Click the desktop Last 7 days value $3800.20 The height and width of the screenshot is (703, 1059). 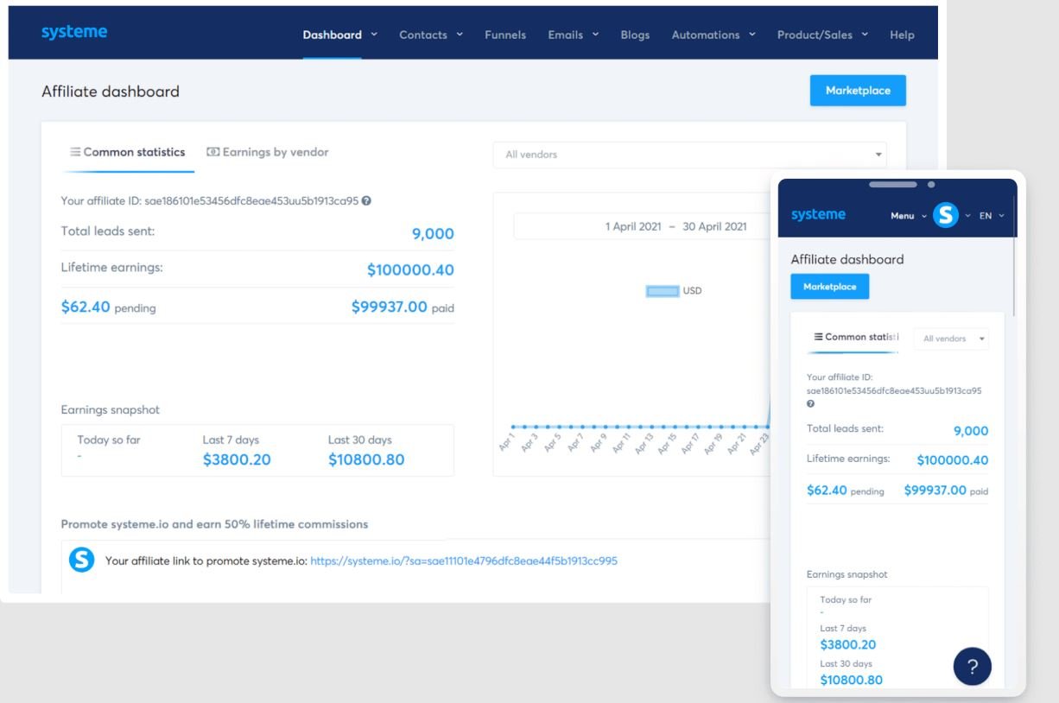(237, 459)
